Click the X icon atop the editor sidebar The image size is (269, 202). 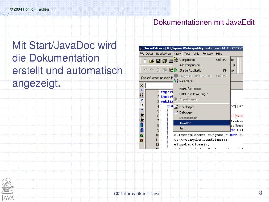tap(142, 85)
